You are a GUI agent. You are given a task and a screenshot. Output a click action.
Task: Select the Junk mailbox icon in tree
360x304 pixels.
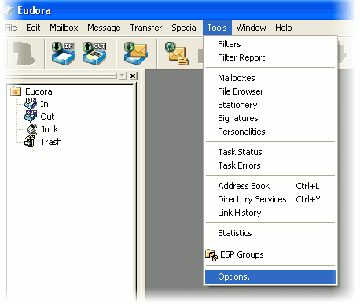(x=31, y=129)
